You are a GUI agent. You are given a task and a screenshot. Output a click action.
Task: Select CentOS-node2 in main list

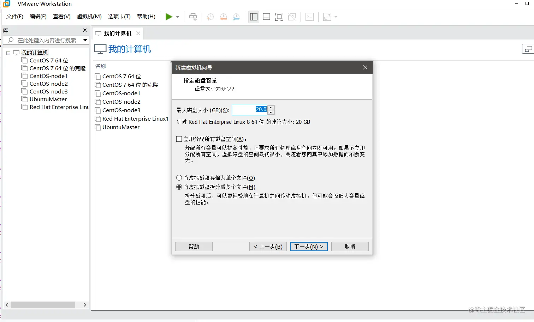click(121, 102)
